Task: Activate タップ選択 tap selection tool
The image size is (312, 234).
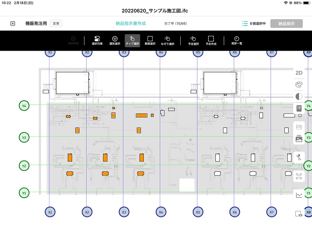Action: [132, 41]
